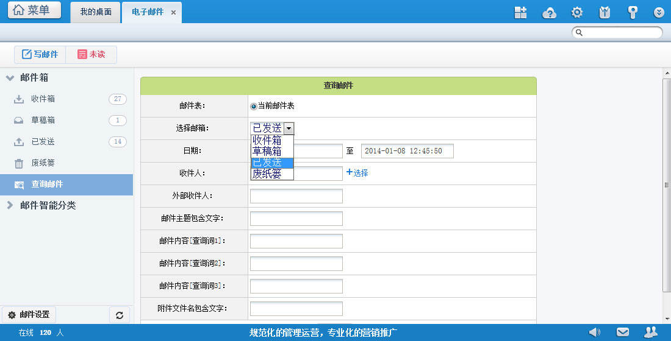Viewport: 671px width, 341px height.
Task: Click the vertical scrollbar on the right
Action: coord(666,183)
